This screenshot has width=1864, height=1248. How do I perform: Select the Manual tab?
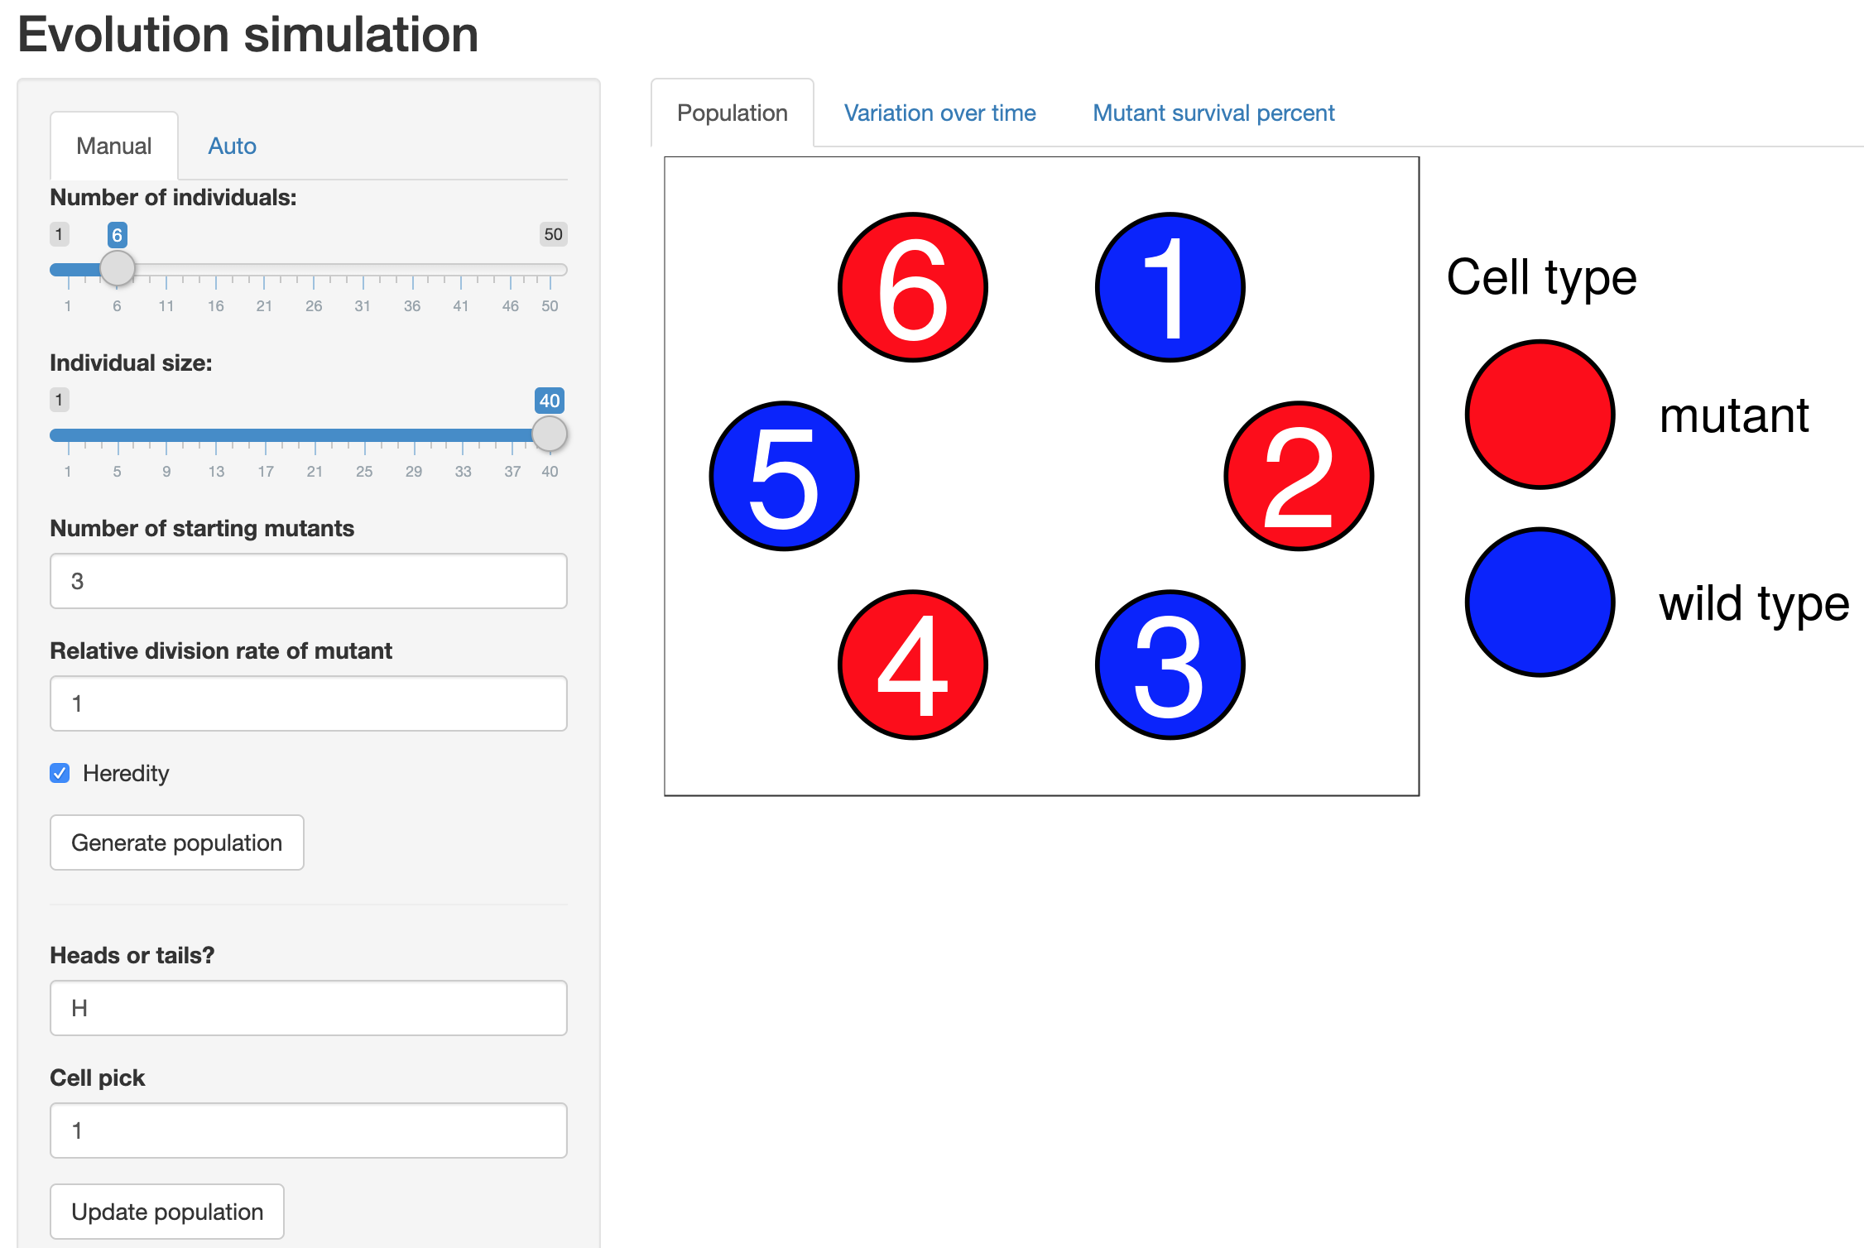(x=113, y=146)
